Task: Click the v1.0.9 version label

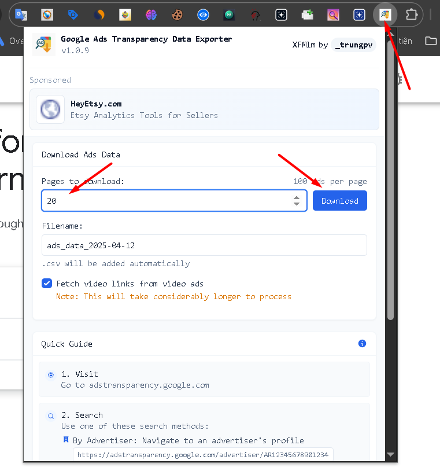Action: pyautogui.click(x=75, y=50)
